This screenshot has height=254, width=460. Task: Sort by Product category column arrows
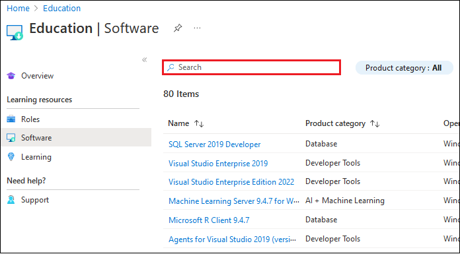[375, 123]
